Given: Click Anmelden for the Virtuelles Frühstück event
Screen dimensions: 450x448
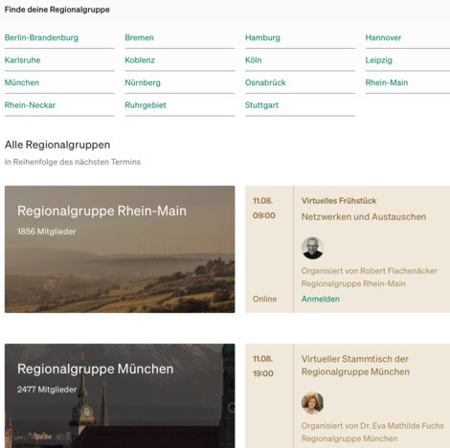Looking at the screenshot, I should click(x=321, y=299).
